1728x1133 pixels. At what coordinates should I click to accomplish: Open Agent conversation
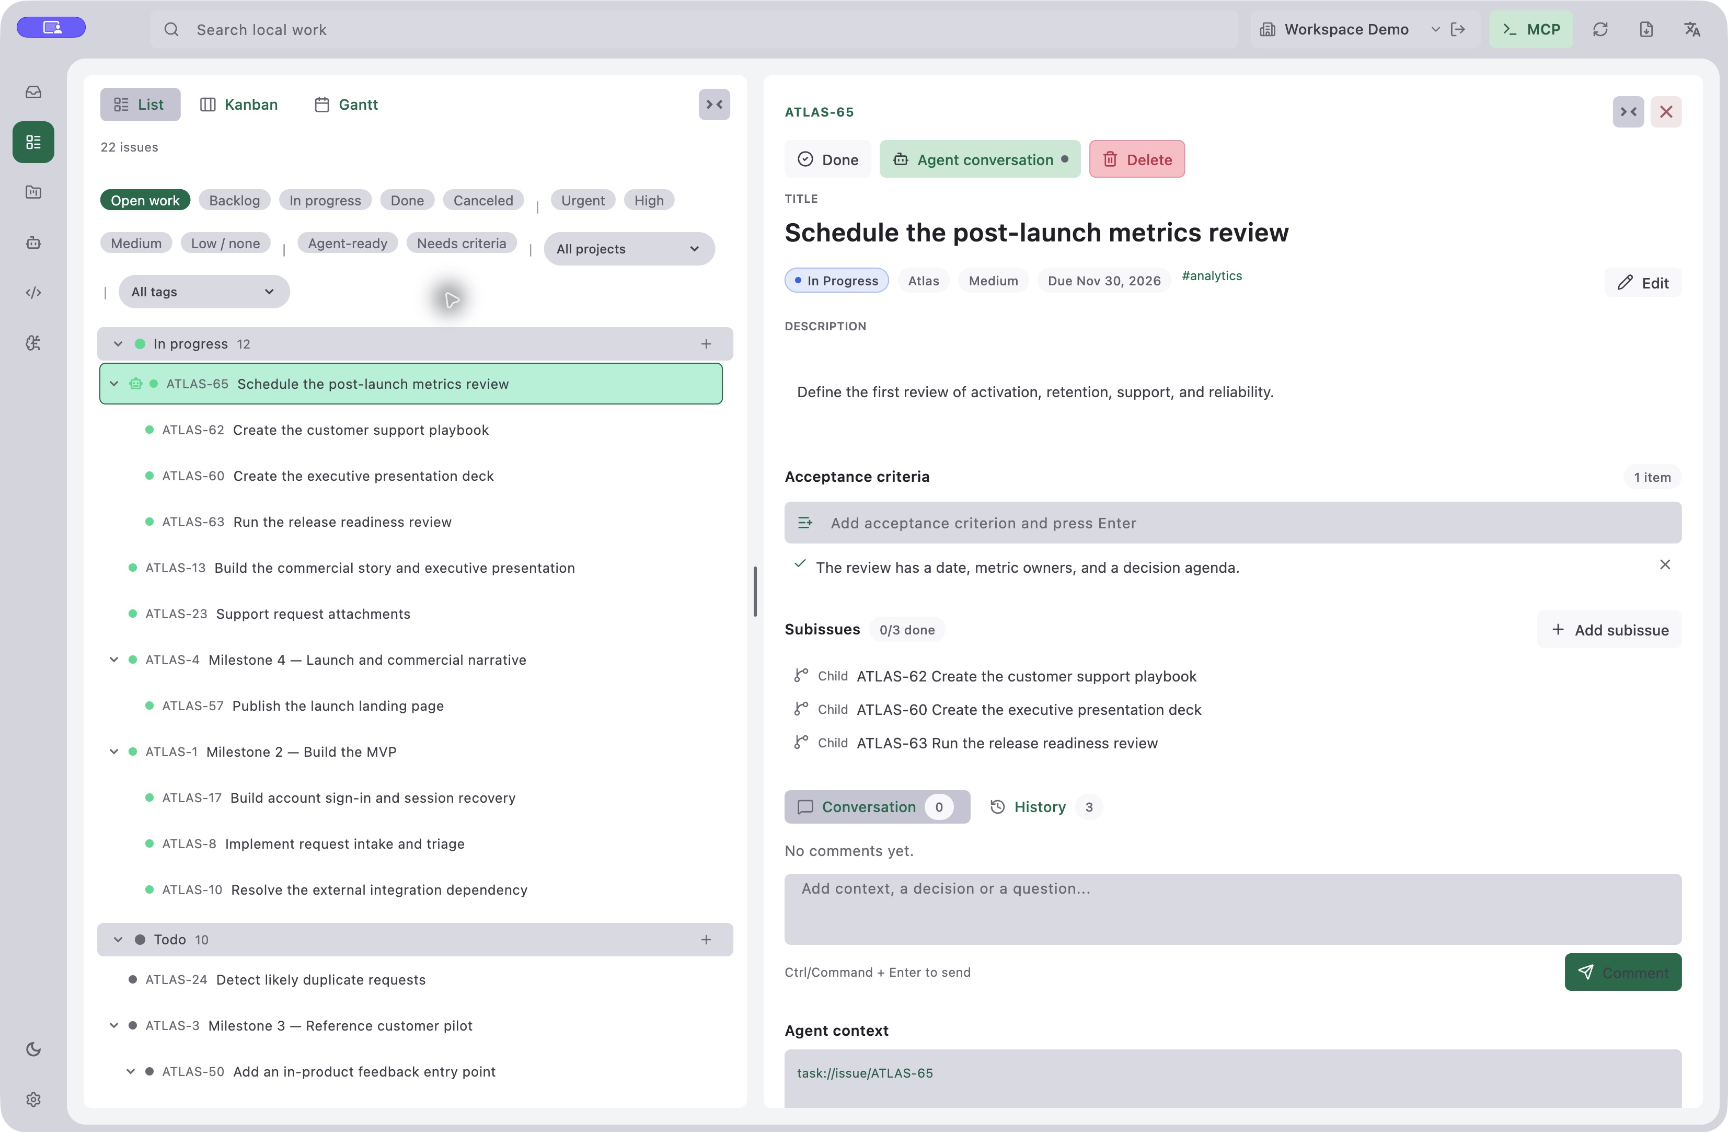980,160
